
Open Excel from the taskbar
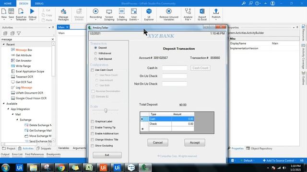[x=89, y=168]
